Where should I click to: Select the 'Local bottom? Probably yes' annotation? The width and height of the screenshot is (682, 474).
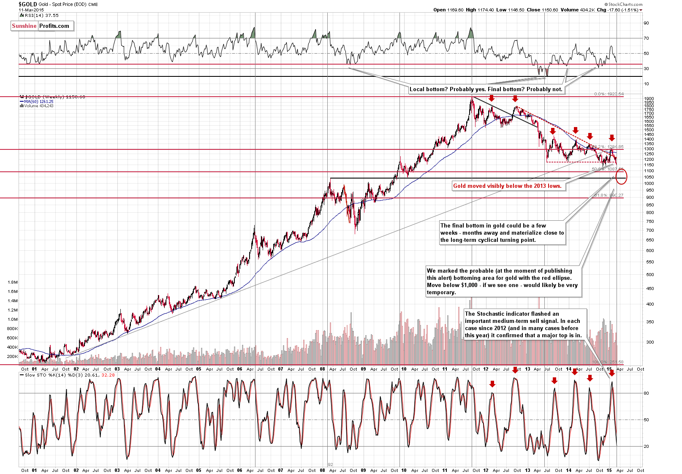coord(486,89)
